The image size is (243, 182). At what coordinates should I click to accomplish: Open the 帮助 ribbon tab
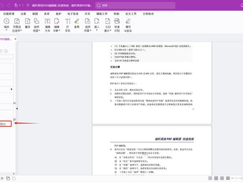116,14
